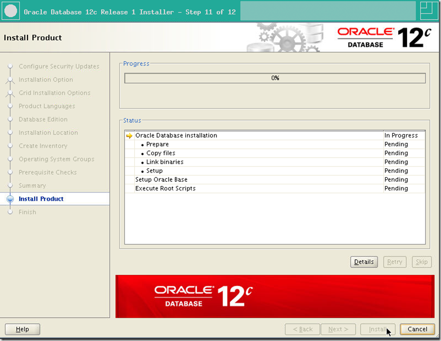Select Database Edition step

pyautogui.click(x=43, y=119)
